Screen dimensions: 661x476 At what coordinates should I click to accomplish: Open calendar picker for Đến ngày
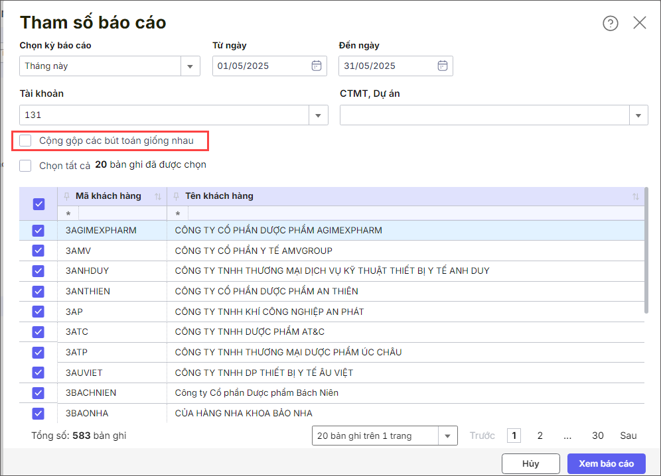pyautogui.click(x=443, y=66)
